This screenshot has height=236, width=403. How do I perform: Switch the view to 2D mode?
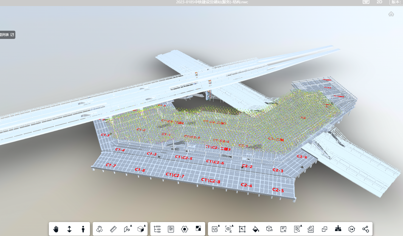tap(379, 2)
